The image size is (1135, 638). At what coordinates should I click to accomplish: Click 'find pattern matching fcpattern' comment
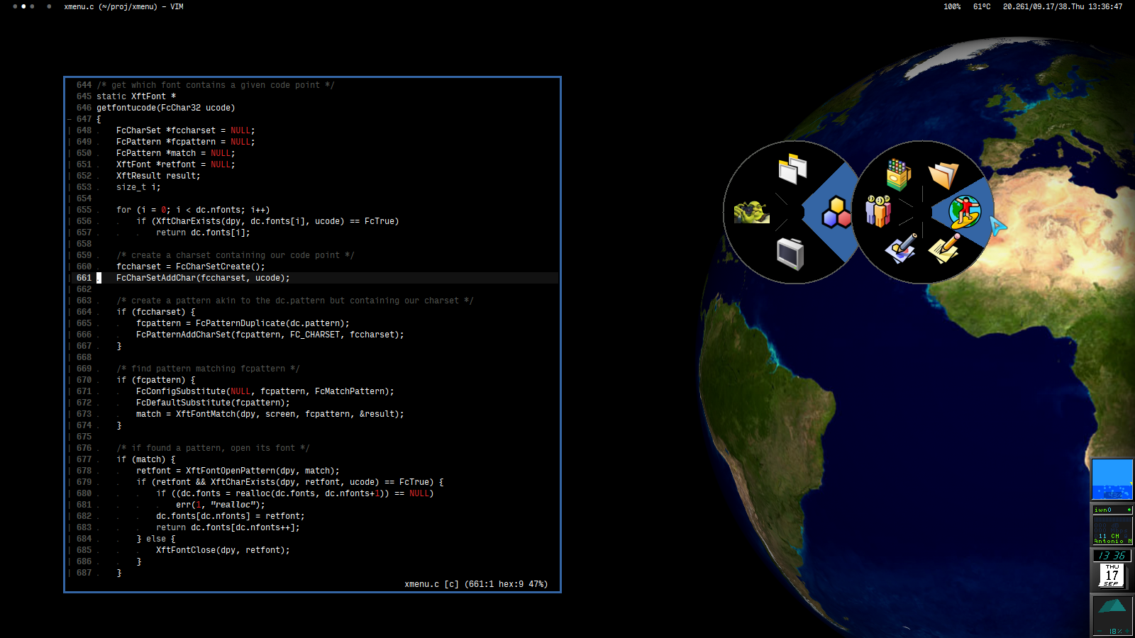click(208, 369)
